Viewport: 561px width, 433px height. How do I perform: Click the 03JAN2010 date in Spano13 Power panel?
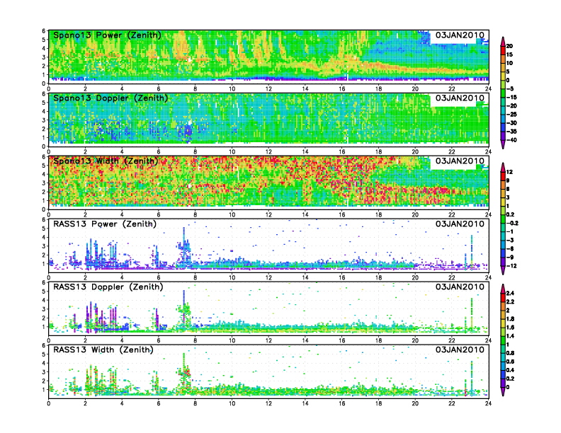tap(460, 35)
